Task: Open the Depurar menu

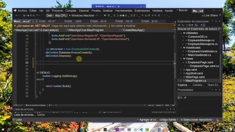Action: (84, 11)
